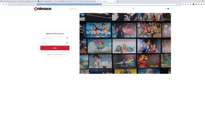The width and height of the screenshot is (205, 115).
Task: Click the Password field
Action: (x=55, y=42)
